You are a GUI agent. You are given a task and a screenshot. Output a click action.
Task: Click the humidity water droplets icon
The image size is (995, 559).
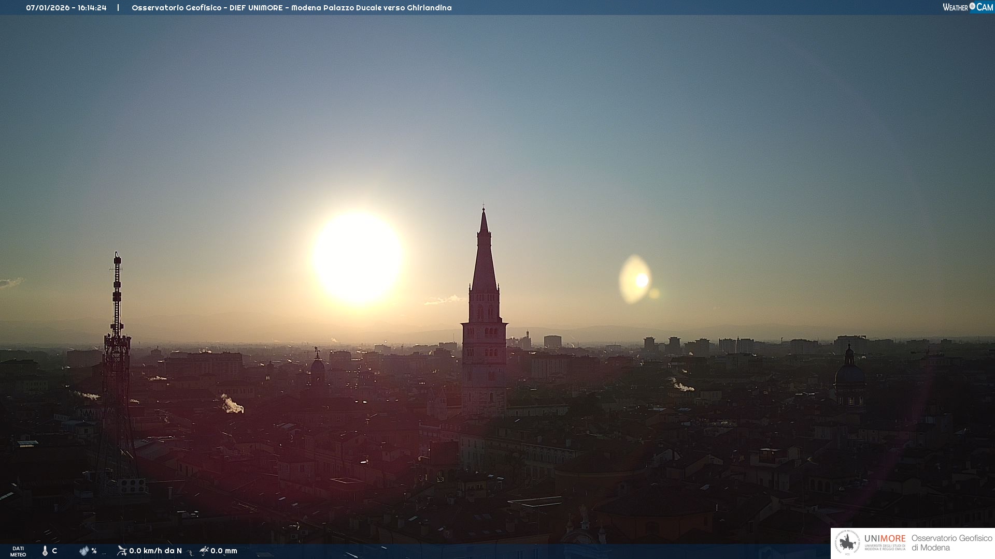click(x=84, y=551)
